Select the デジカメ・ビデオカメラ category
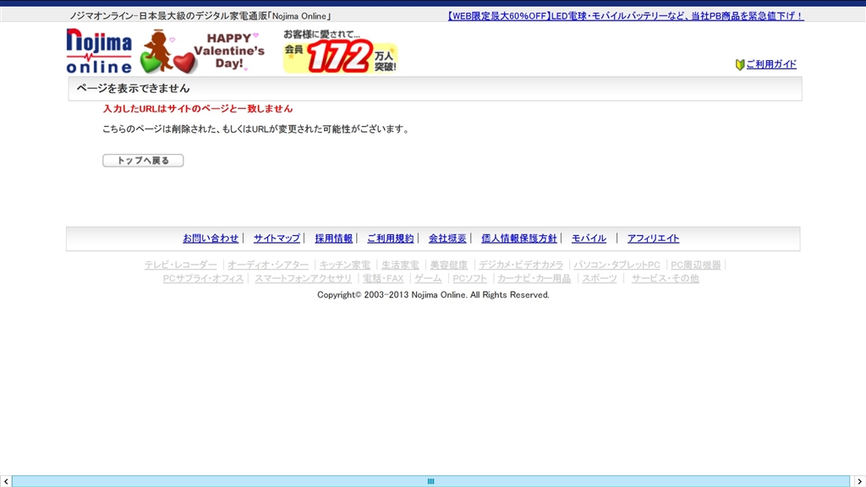 tap(521, 265)
